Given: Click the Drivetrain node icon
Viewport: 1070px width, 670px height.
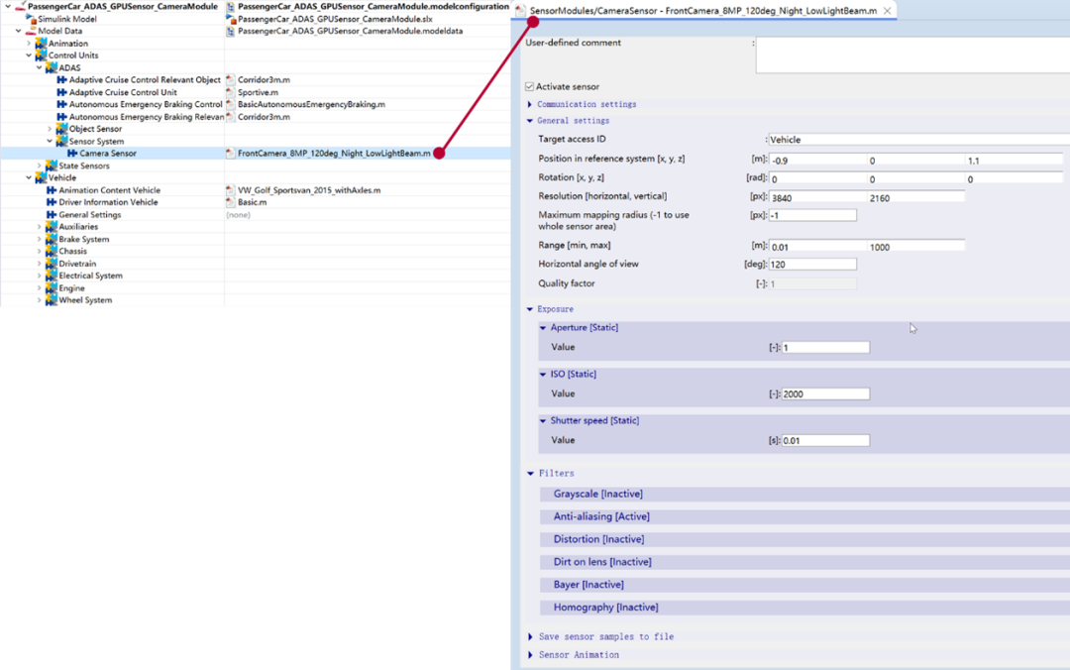Looking at the screenshot, I should tap(52, 264).
